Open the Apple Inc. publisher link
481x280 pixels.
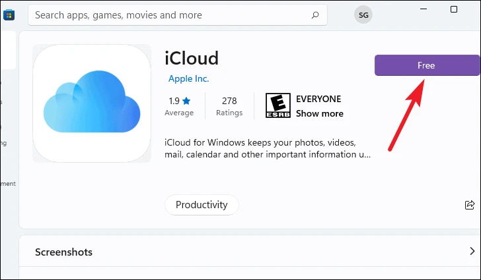point(189,78)
